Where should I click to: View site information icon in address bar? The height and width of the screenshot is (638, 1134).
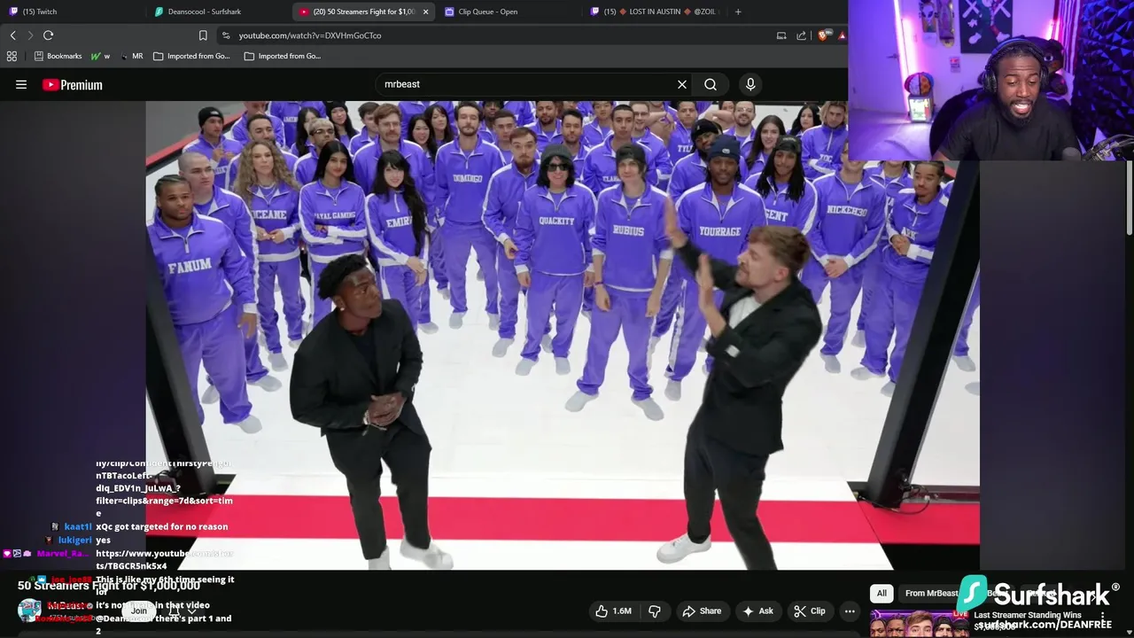226,35
